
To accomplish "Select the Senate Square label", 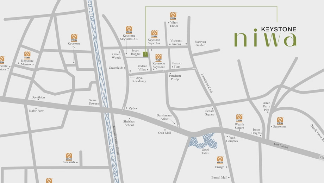I will (210, 113).
